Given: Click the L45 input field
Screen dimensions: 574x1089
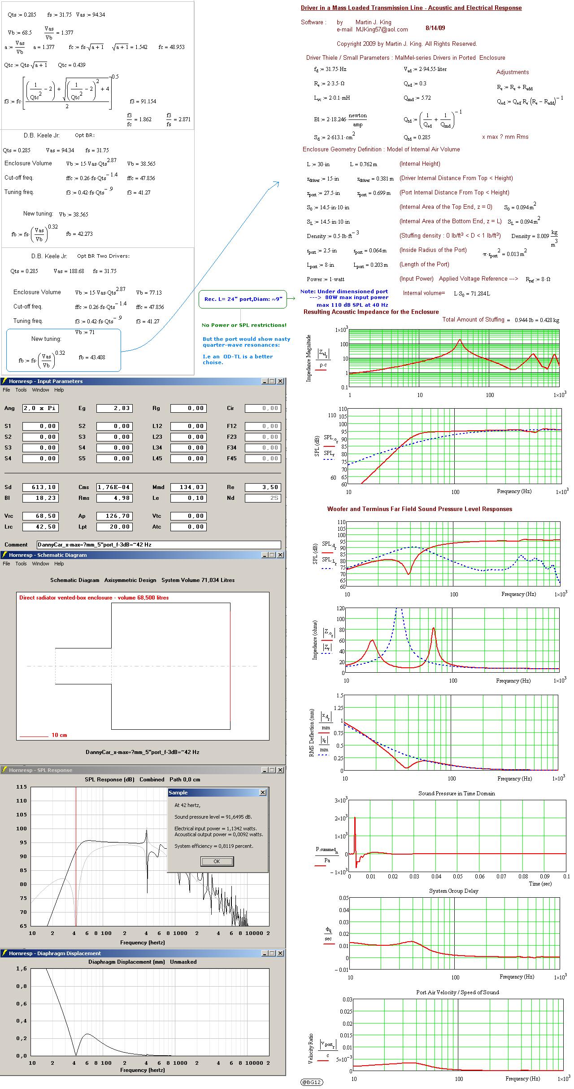Looking at the screenshot, I should (x=189, y=459).
